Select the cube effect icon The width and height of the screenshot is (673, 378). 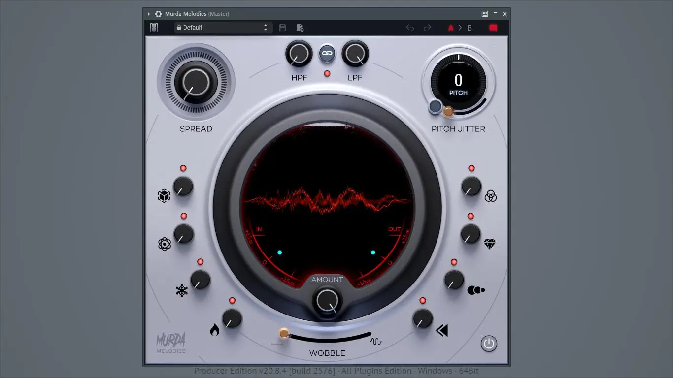(x=164, y=195)
